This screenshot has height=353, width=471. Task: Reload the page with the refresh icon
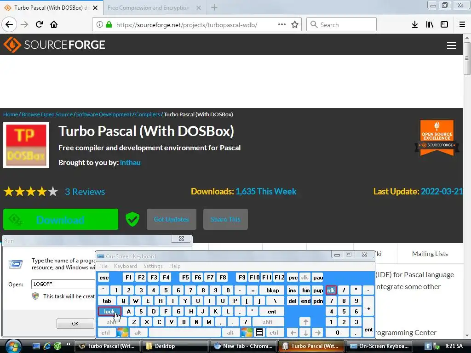pyautogui.click(x=40, y=24)
